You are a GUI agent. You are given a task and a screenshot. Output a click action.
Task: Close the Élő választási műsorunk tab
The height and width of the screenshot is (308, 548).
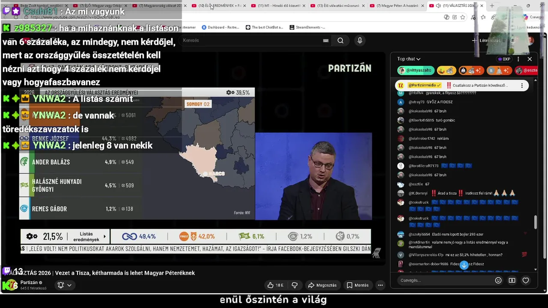(x=363, y=6)
